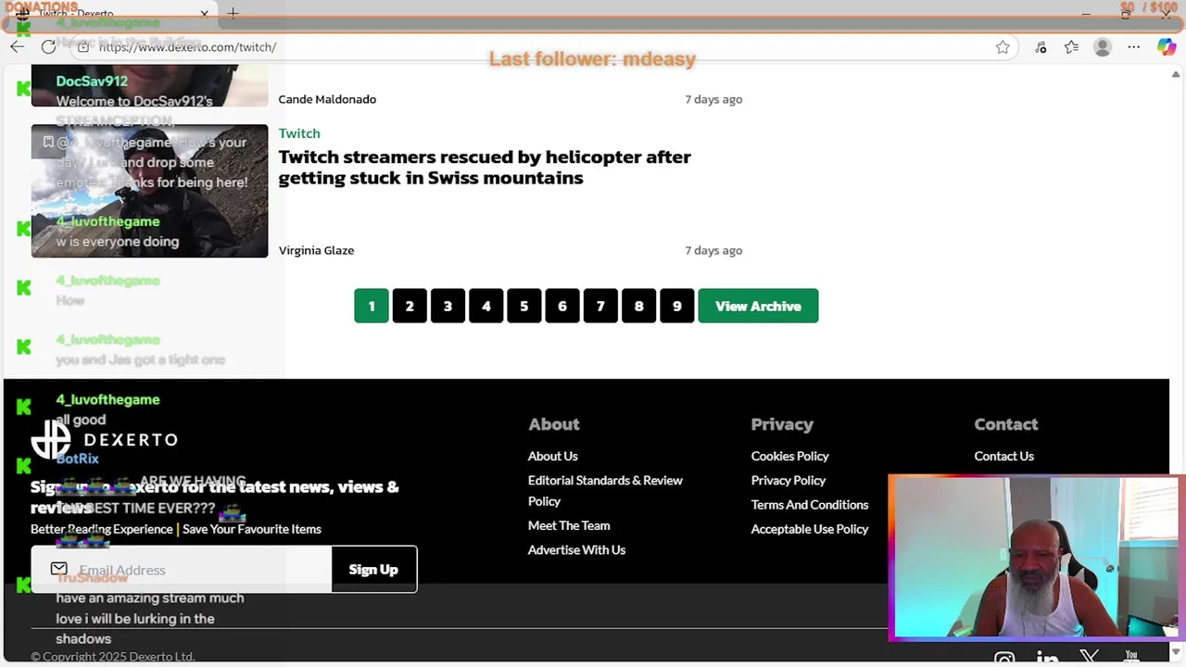Open the Swiss mountains article thumbnail
This screenshot has height=667, width=1186.
149,191
